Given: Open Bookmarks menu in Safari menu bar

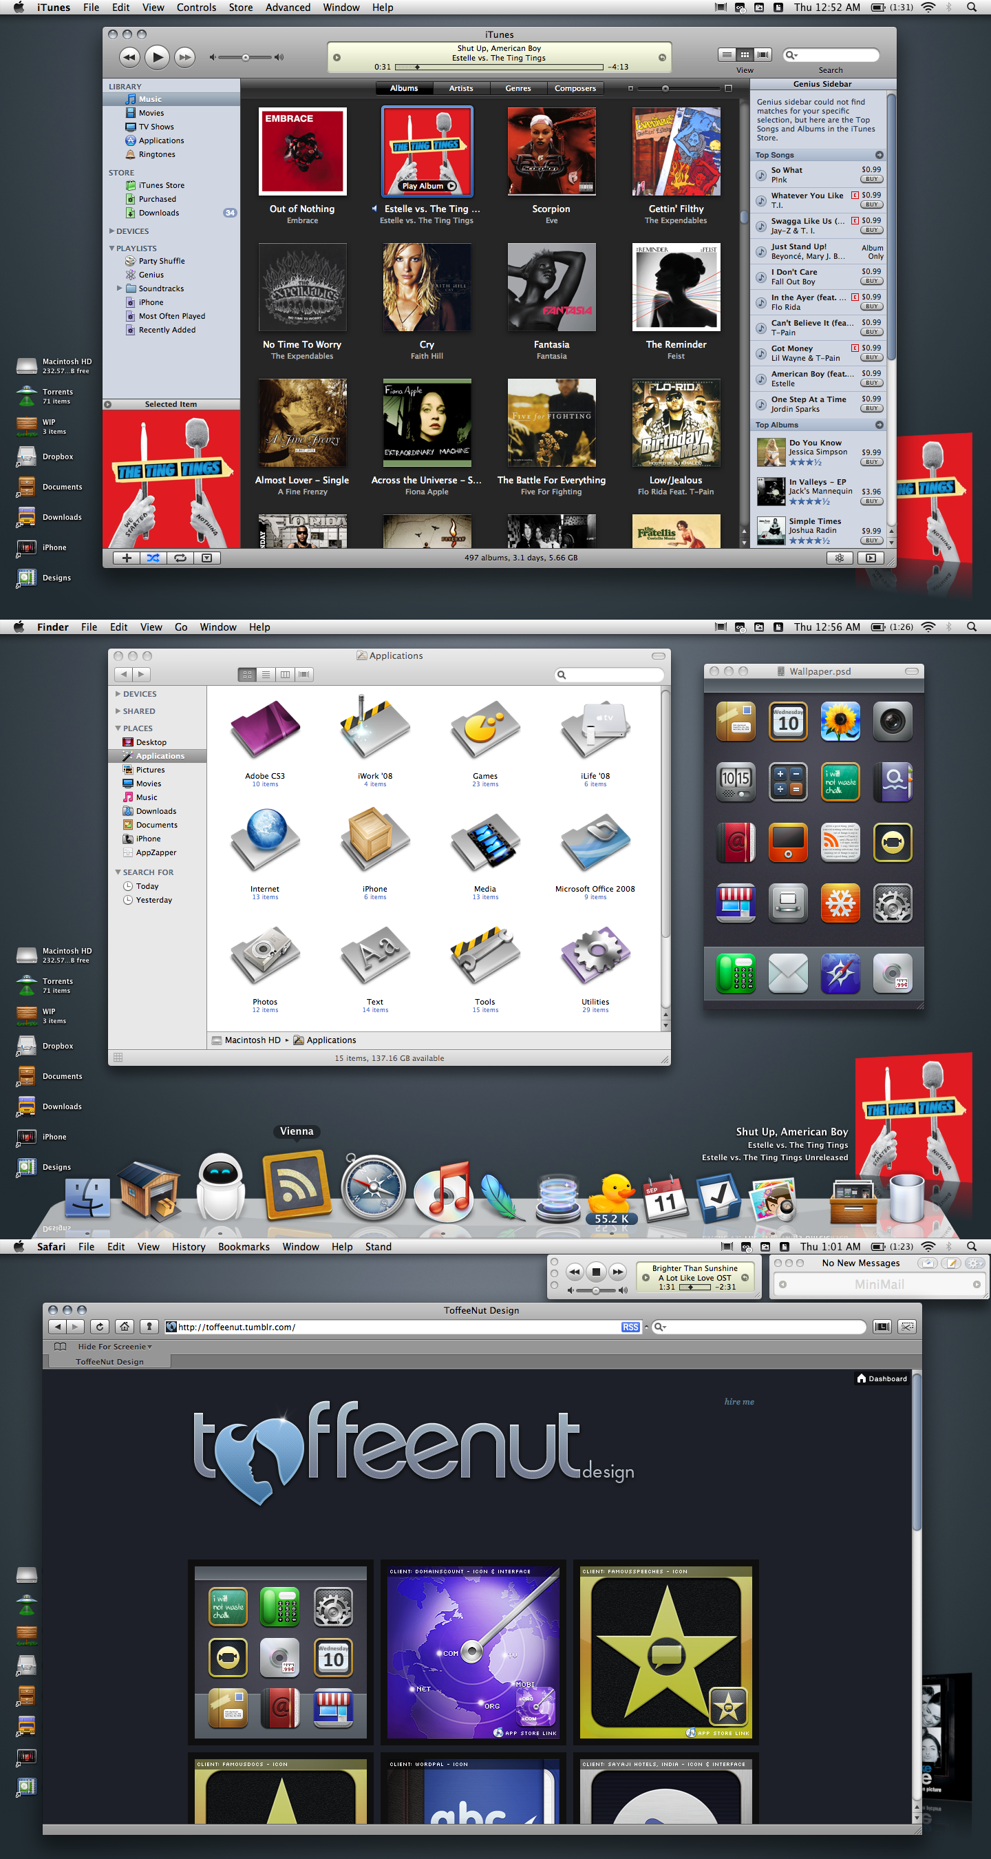Looking at the screenshot, I should coord(244,1246).
